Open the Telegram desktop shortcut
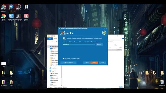Image resolution: width=166 pixels, height=93 pixels. click(x=11, y=7)
